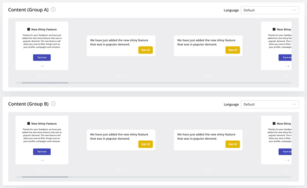This screenshot has height=188, width=307.
Task: Click 'Got it!' in Group A second card
Action: coord(145,50)
